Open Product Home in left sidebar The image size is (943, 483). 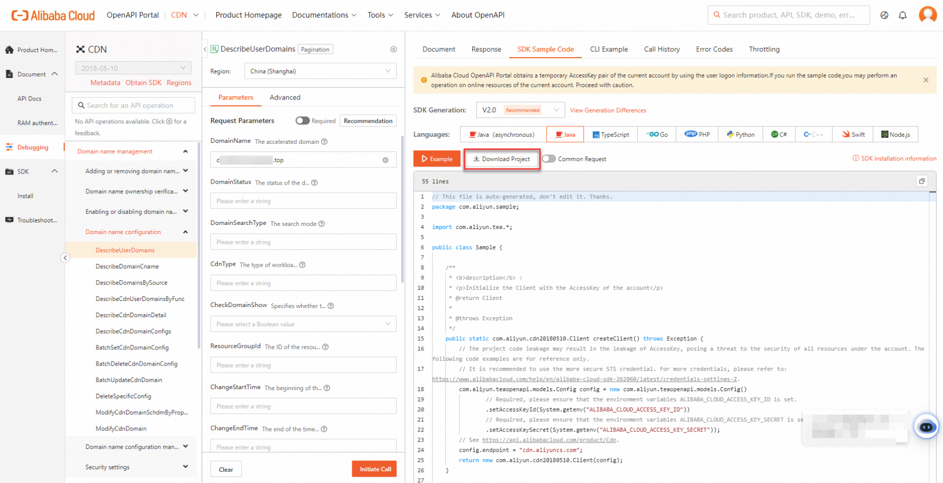click(32, 50)
